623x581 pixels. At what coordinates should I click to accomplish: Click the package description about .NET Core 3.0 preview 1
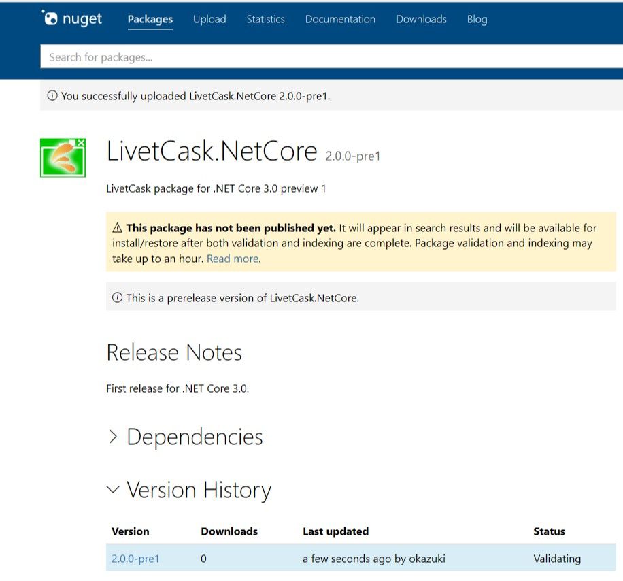pyautogui.click(x=216, y=188)
